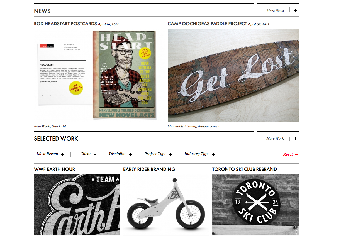Open the More Work link

coord(275,138)
